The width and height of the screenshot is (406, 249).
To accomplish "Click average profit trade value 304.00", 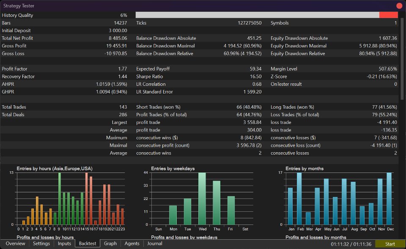I will click(x=254, y=130).
